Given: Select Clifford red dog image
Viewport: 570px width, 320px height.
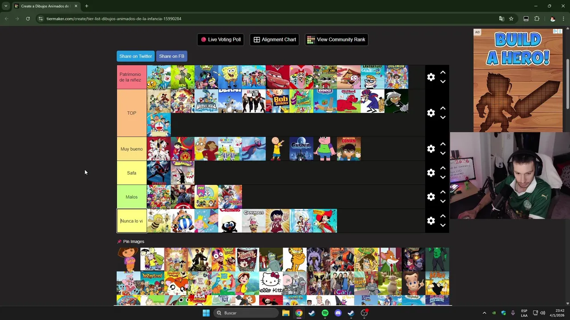Looking at the screenshot, I should [x=349, y=101].
